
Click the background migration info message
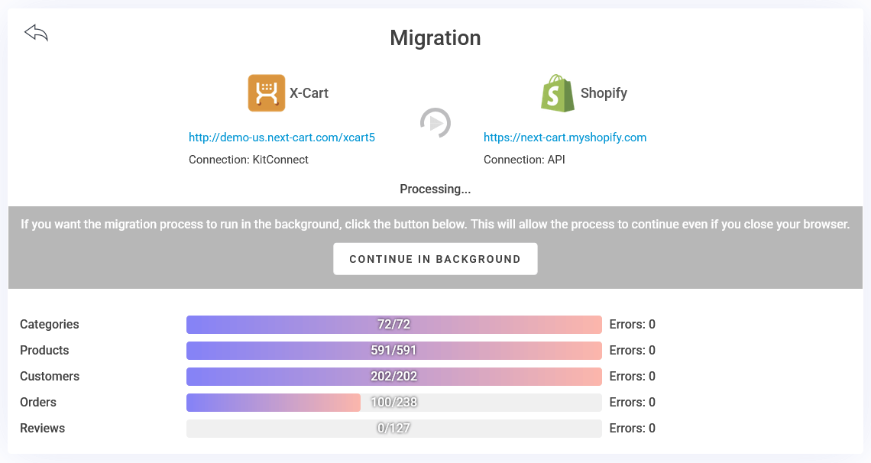435,225
